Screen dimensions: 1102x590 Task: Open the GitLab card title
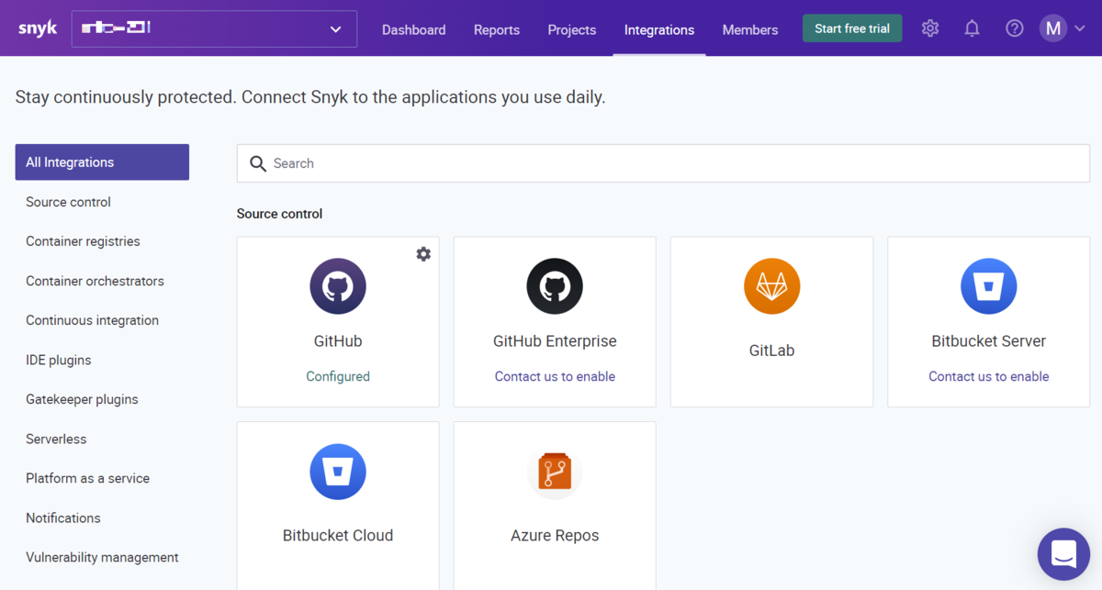point(771,351)
